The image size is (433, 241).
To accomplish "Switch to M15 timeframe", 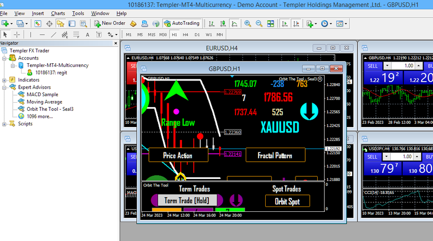I will pyautogui.click(x=152, y=35).
